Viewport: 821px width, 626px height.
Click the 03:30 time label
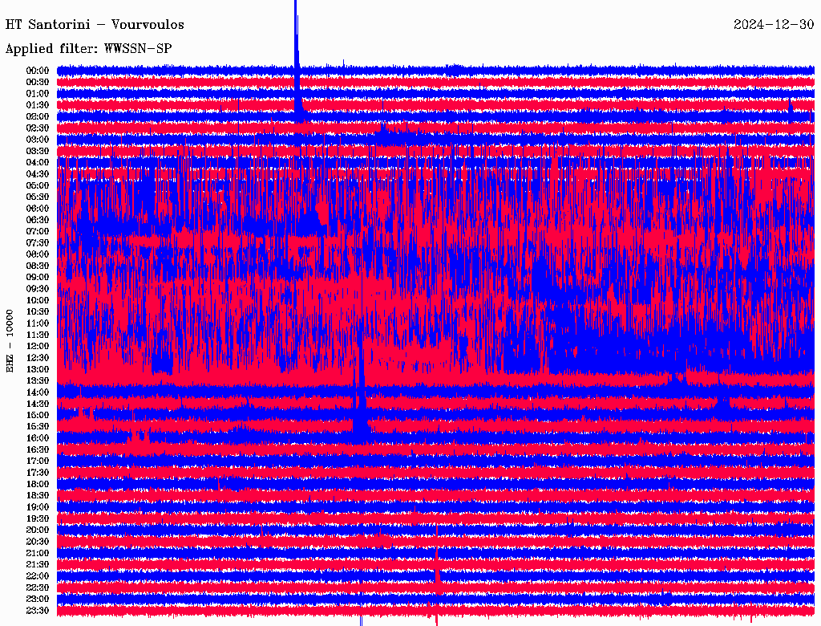click(x=38, y=151)
